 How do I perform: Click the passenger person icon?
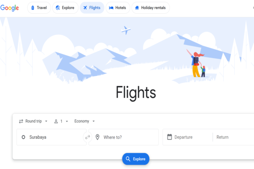click(56, 121)
